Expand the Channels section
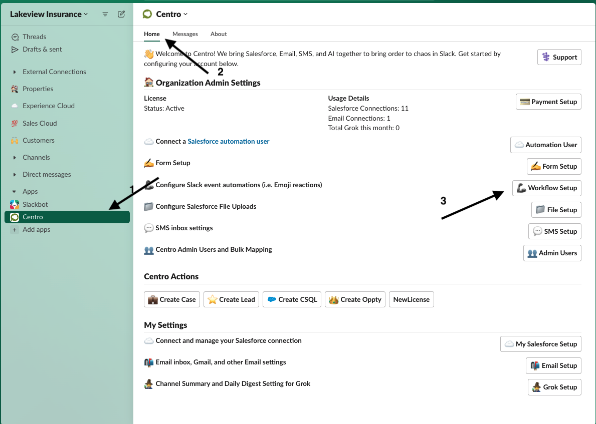The image size is (596, 424). [x=15, y=158]
